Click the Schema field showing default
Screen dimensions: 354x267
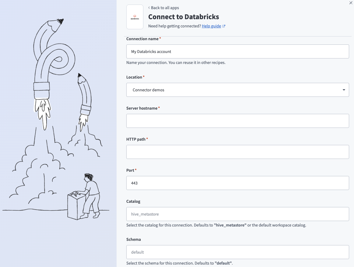coord(237,252)
